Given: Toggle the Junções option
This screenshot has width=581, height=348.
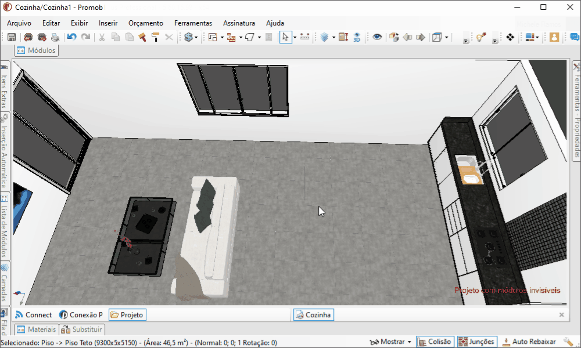Looking at the screenshot, I should click(x=476, y=342).
